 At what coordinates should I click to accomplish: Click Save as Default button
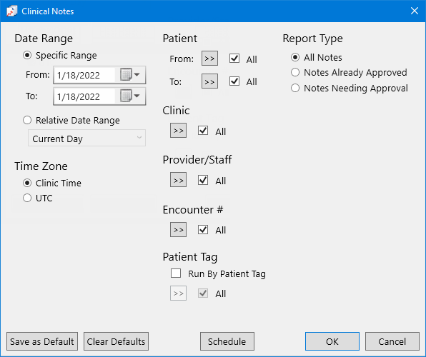(x=42, y=341)
